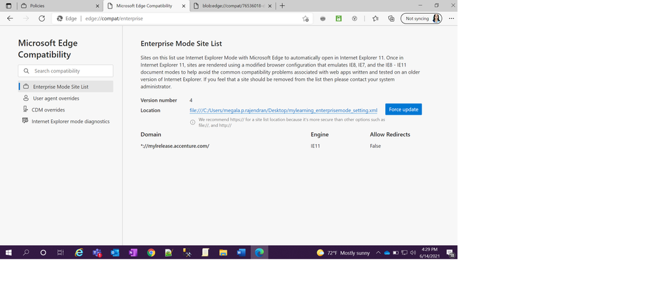Open the Windows Start menu
This screenshot has height=294, width=651.
(x=8, y=252)
